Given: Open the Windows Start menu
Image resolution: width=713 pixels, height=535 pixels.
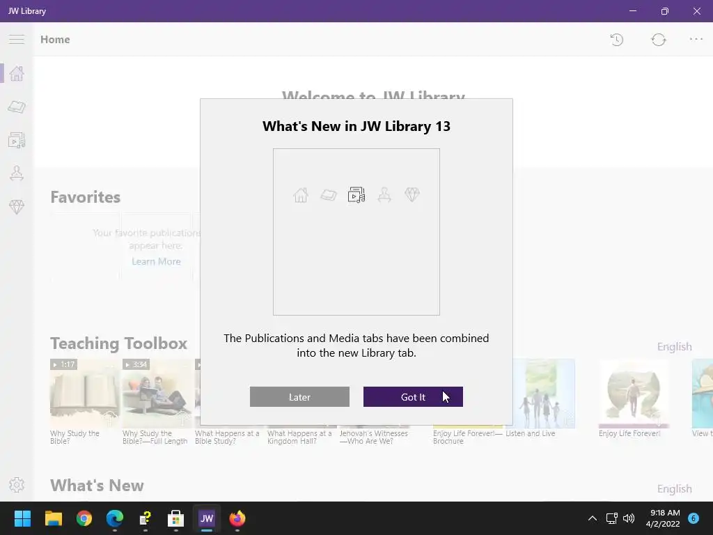Looking at the screenshot, I should 22,518.
